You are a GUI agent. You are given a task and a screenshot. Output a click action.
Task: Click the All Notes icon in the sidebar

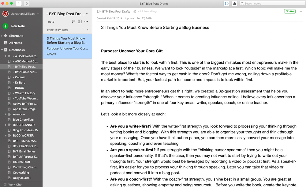(6, 43)
